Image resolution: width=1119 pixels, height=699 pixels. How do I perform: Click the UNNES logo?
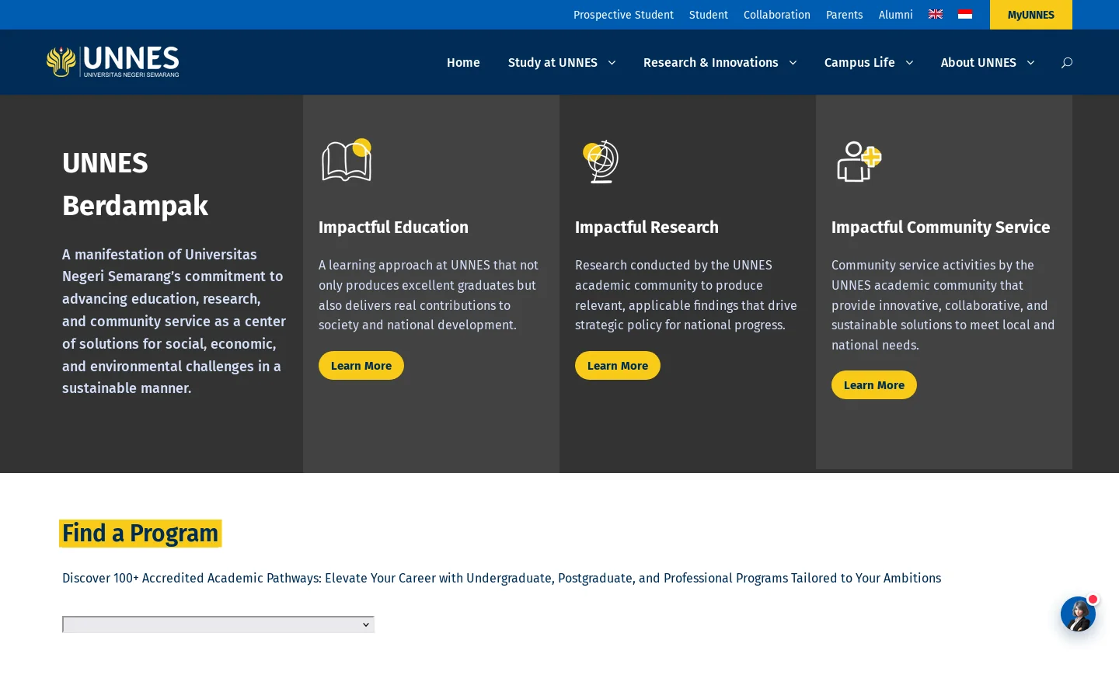[113, 62]
